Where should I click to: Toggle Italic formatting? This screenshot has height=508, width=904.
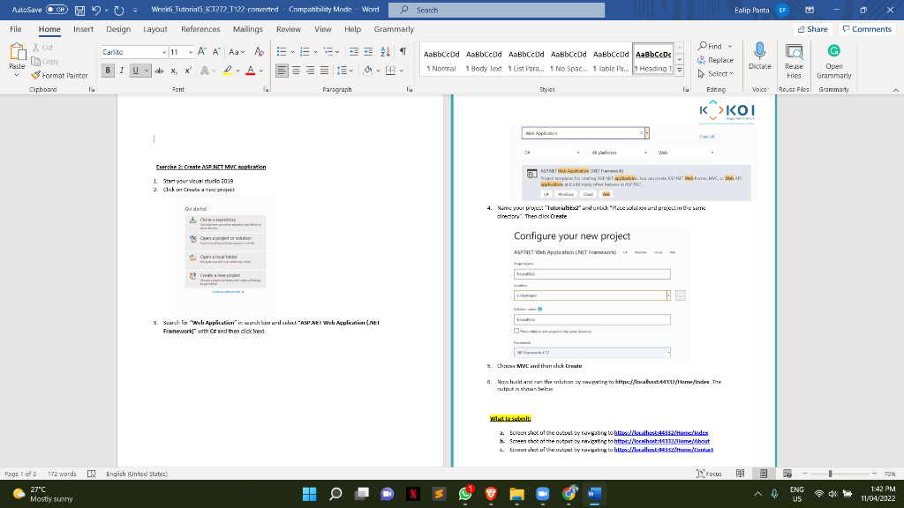pyautogui.click(x=122, y=71)
